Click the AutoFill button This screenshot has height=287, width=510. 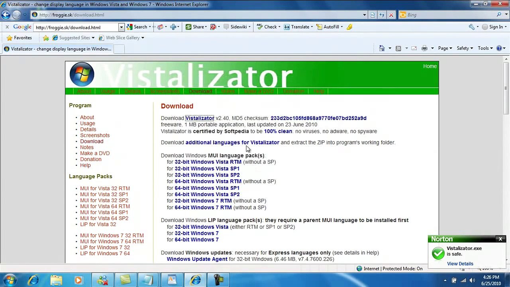coord(328,27)
